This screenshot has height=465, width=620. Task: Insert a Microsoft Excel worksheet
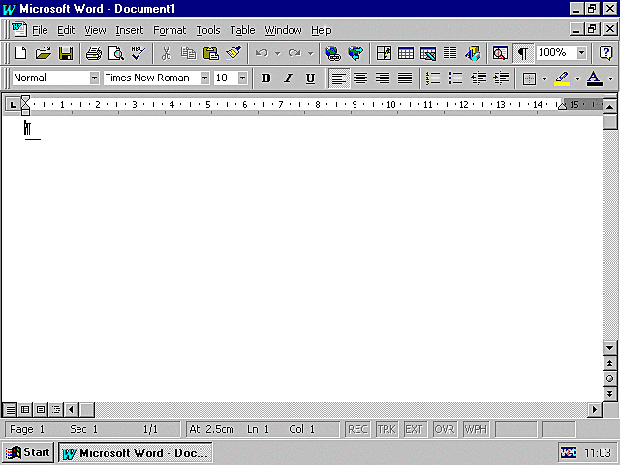428,53
